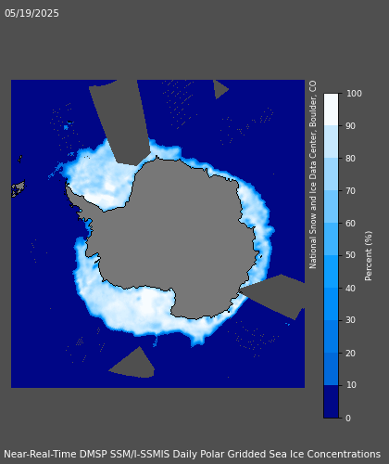The height and width of the screenshot is (464, 389).
Task: Click the Percent (%) colorbar axis label
Action: [x=369, y=256]
